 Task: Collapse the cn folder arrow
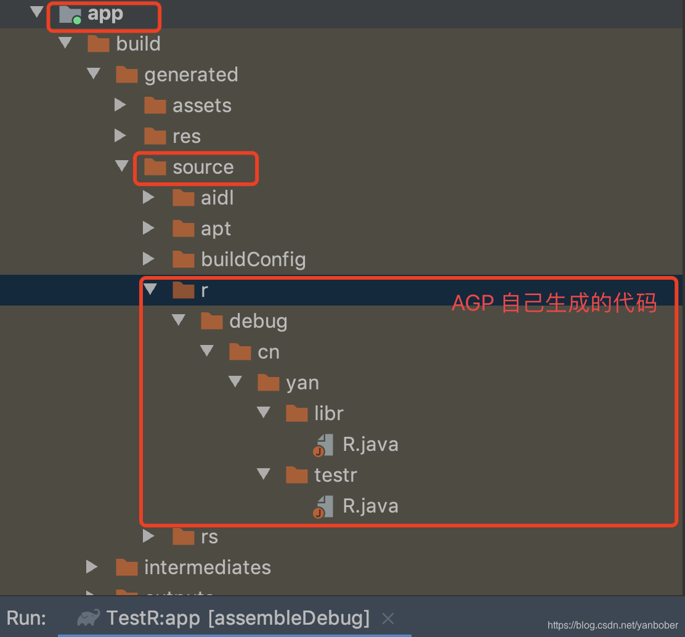[x=207, y=351]
